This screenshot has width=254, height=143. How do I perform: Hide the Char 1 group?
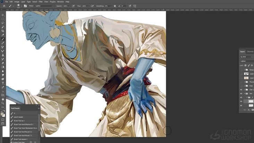[x=241, y=90]
